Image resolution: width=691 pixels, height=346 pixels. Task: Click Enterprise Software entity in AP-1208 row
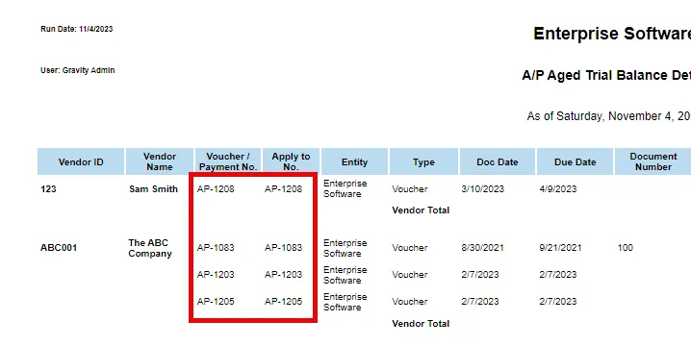(345, 188)
